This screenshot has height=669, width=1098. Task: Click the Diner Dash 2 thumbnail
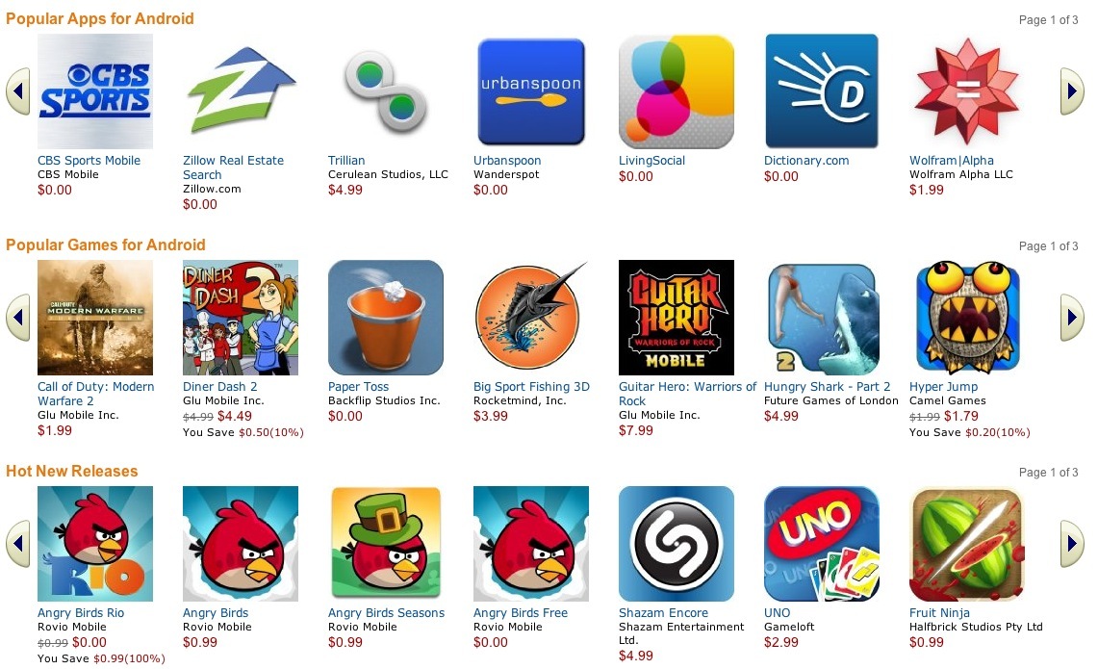(241, 318)
